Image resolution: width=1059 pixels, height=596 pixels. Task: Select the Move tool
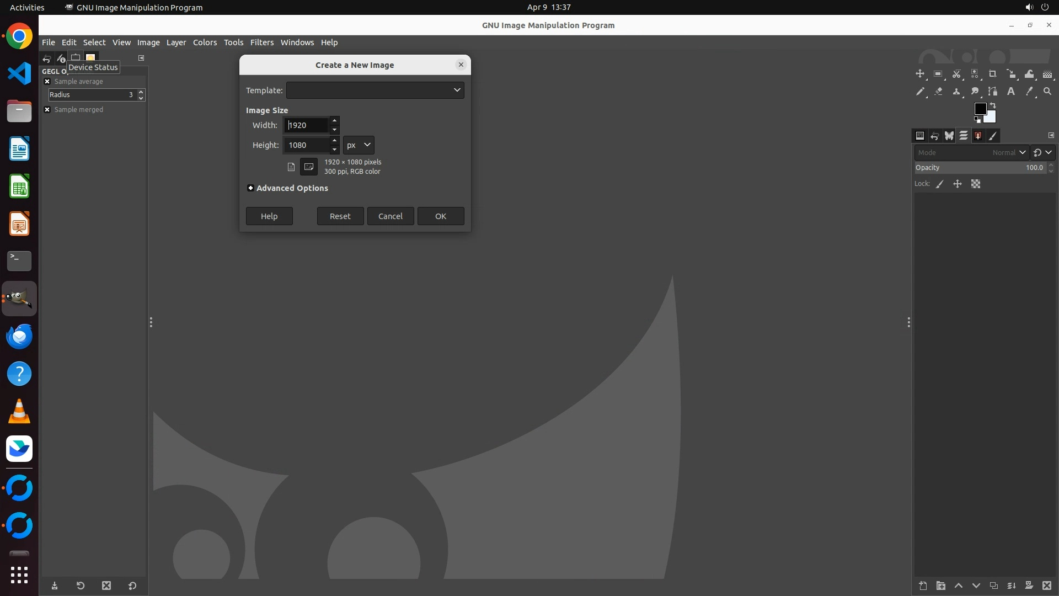pyautogui.click(x=920, y=74)
